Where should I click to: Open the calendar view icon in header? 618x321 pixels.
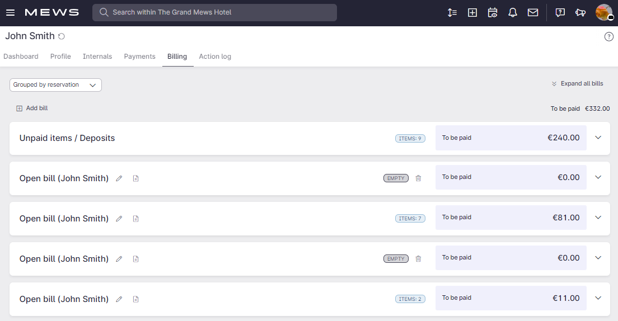492,12
